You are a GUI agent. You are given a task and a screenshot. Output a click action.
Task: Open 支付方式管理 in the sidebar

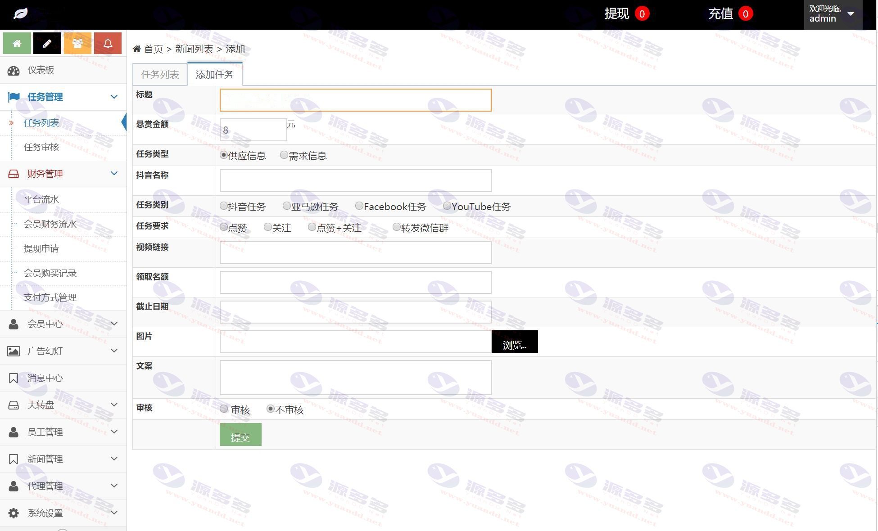coord(50,297)
